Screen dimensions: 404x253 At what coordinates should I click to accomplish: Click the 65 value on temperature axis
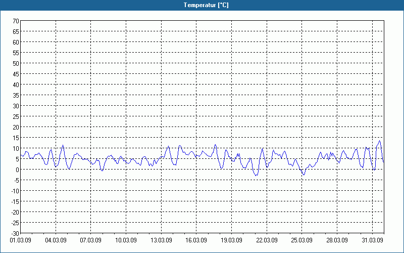pos(16,31)
